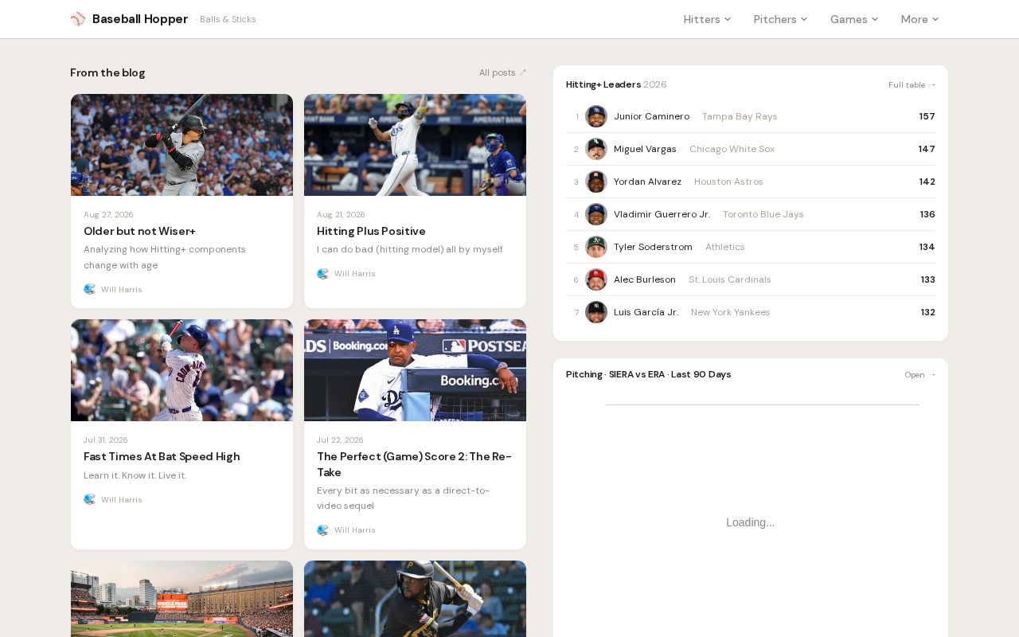Image resolution: width=1019 pixels, height=637 pixels.
Task: Click author avatar under Older but not Wiser+
Action: tap(89, 289)
